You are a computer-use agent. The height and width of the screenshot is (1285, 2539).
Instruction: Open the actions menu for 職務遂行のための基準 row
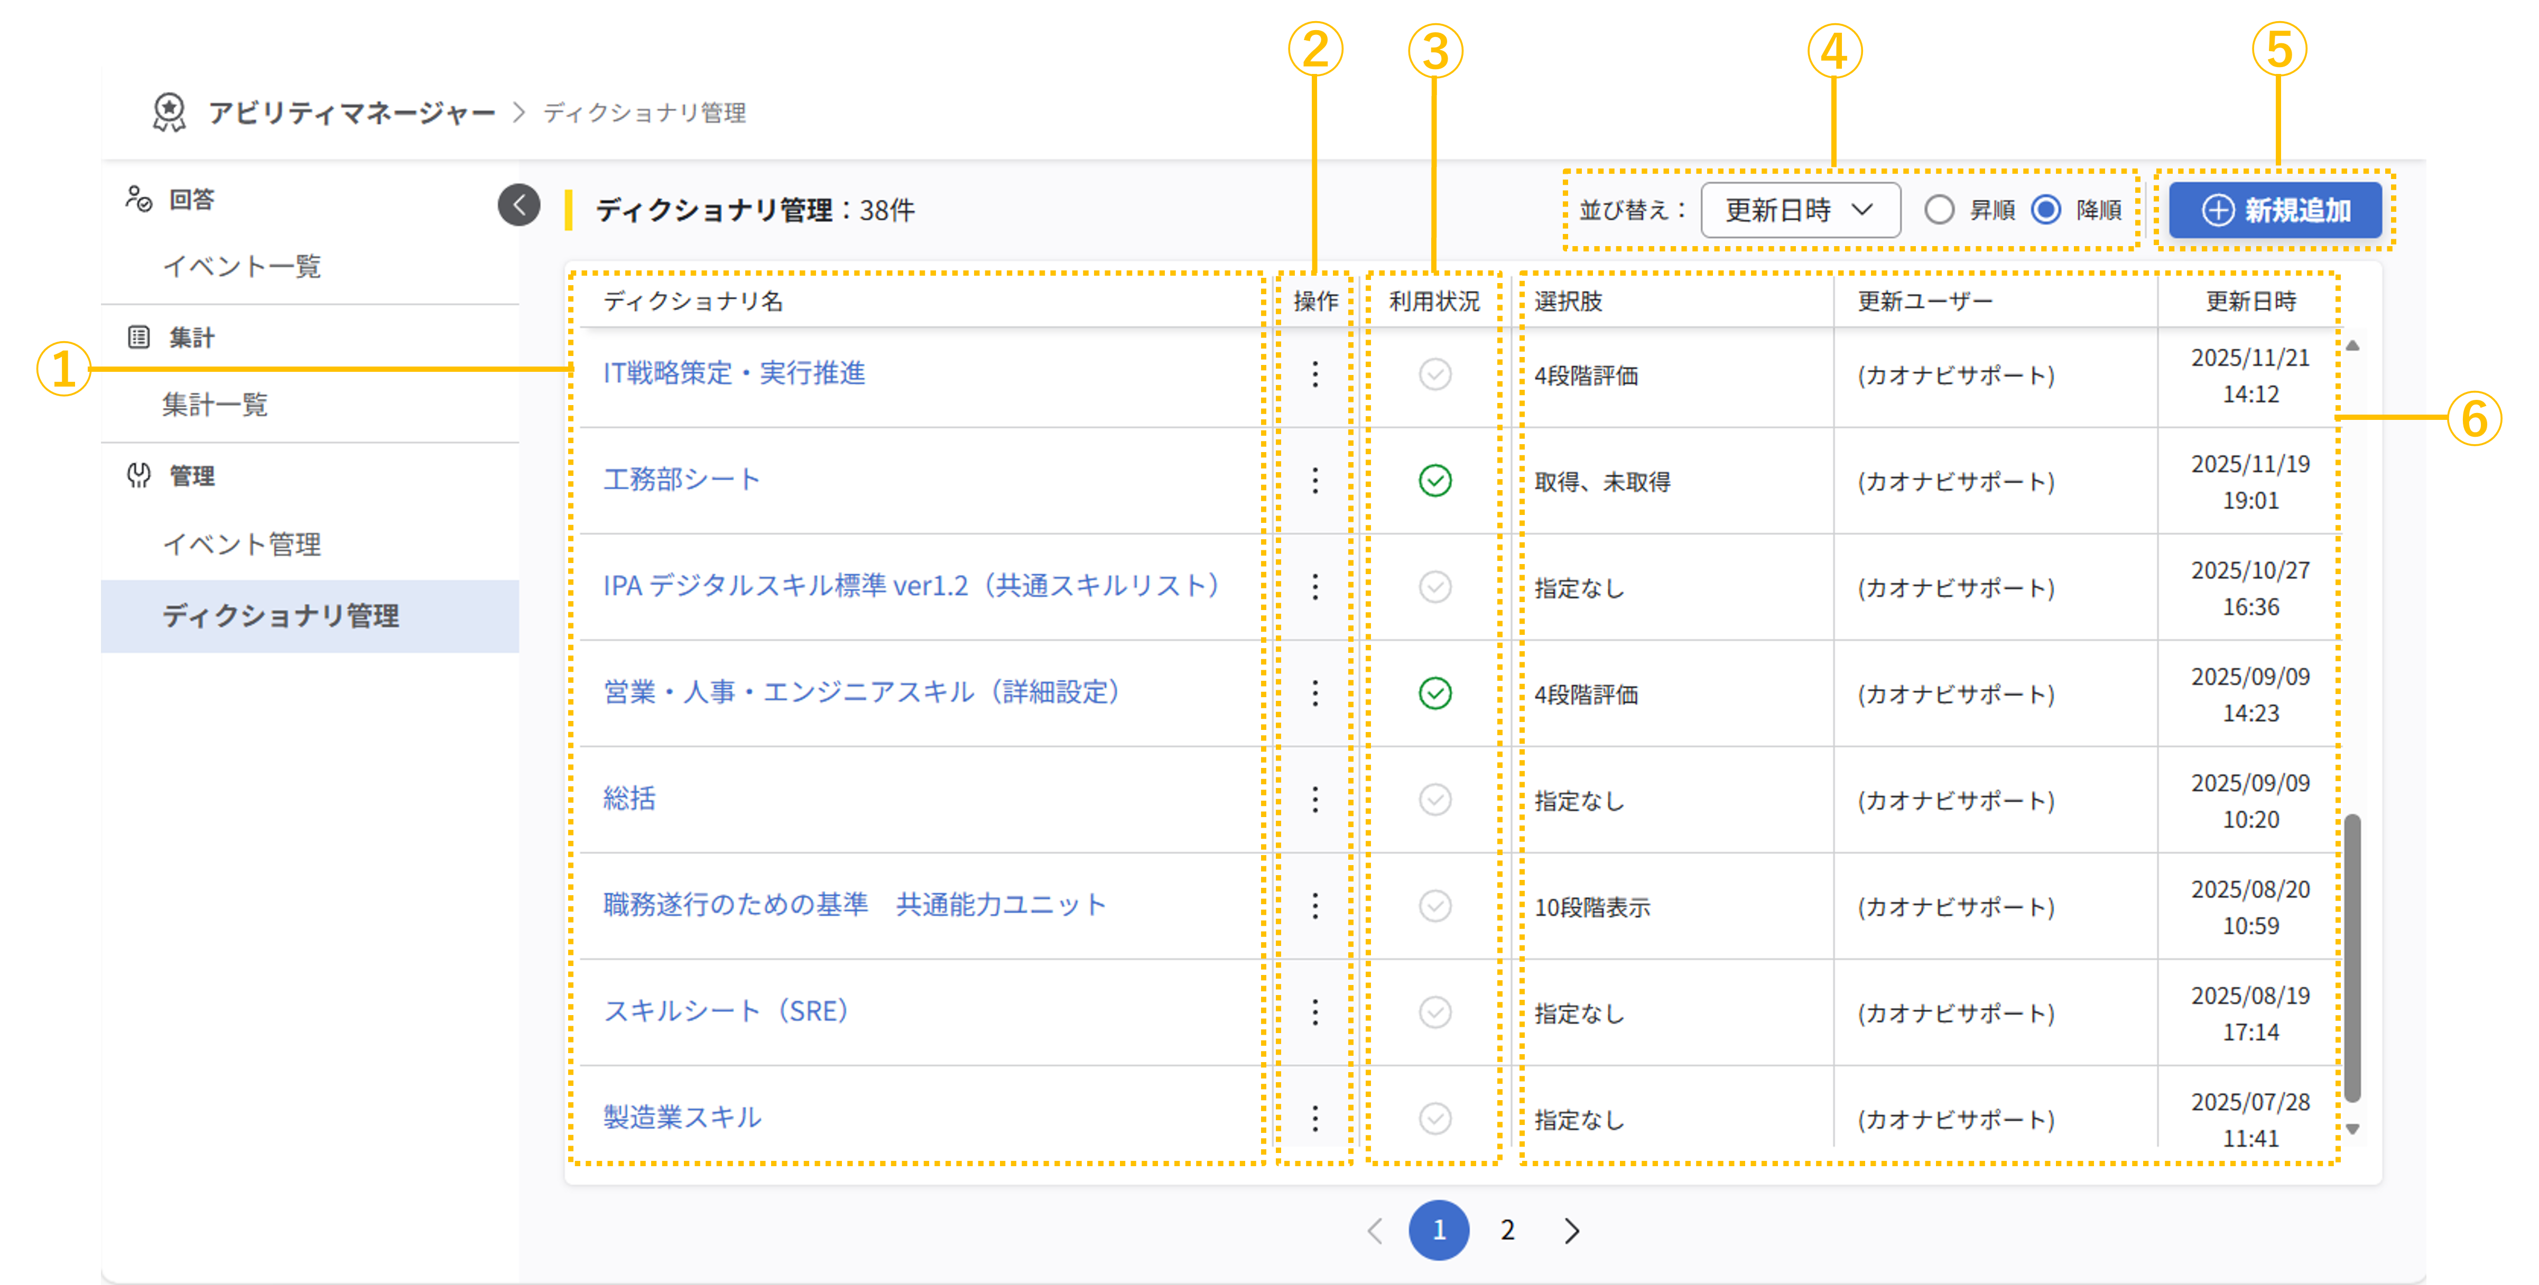pyautogui.click(x=1315, y=906)
